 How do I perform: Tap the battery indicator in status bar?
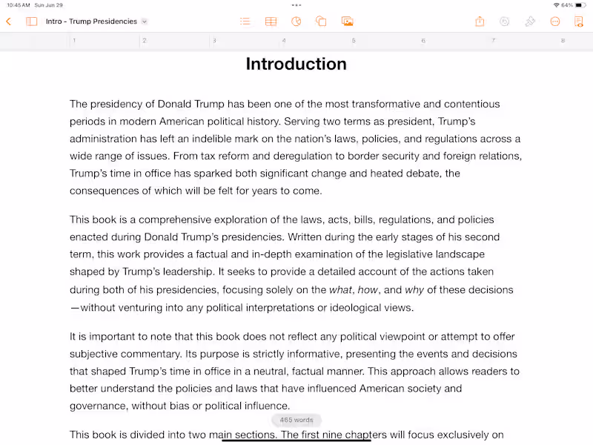580,5
